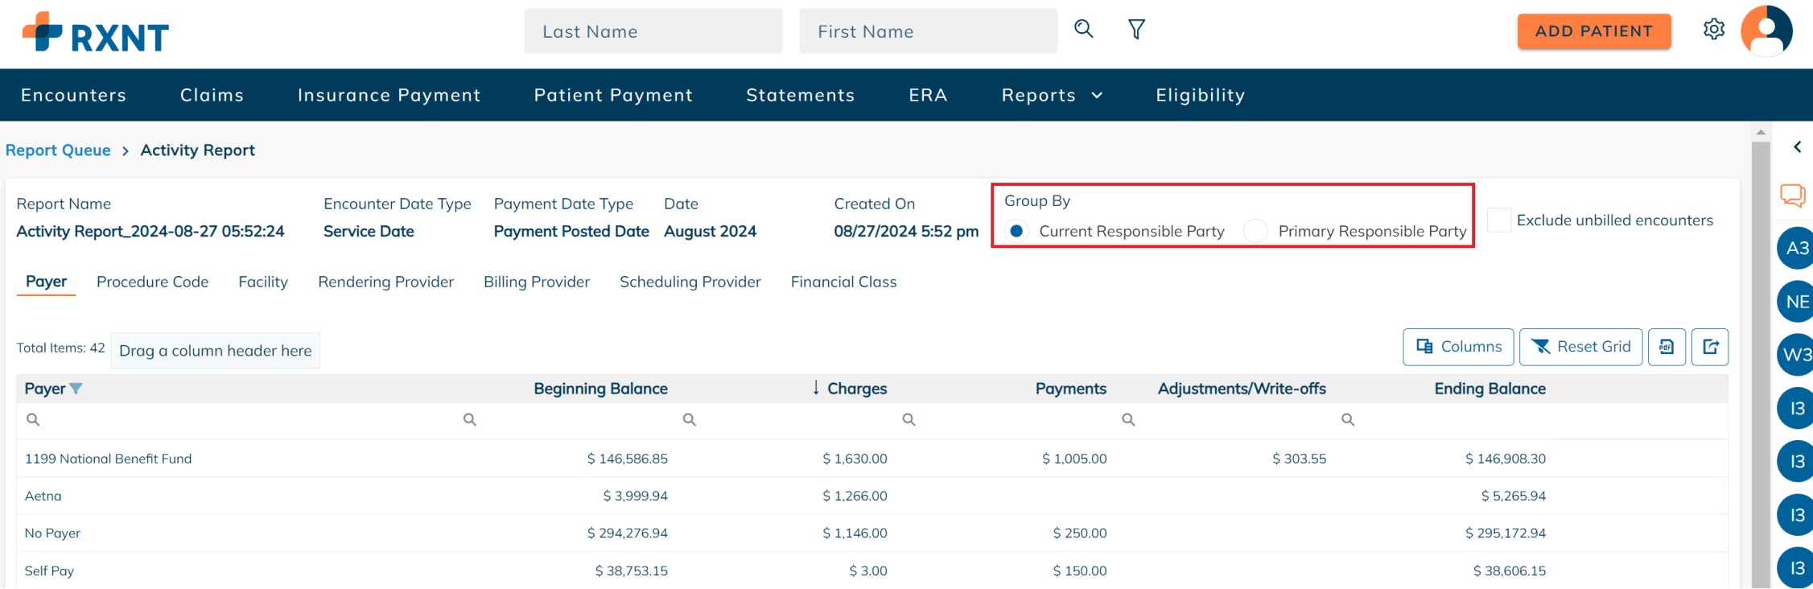The image size is (1813, 589).
Task: Click the ADD PATIENT button
Action: tap(1593, 31)
